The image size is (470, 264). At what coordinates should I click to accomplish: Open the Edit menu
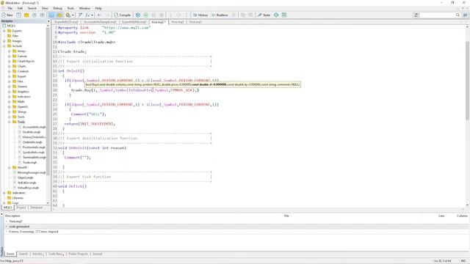tap(20, 8)
